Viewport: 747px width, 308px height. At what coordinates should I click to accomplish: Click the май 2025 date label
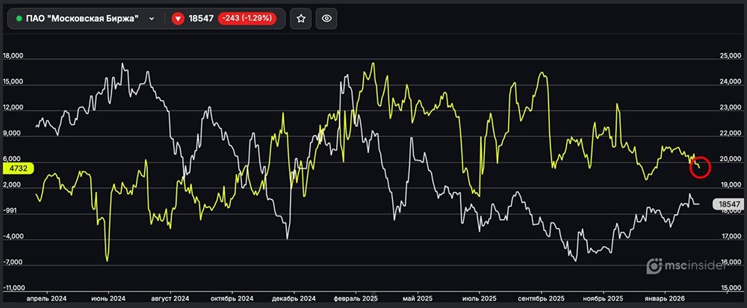418,298
